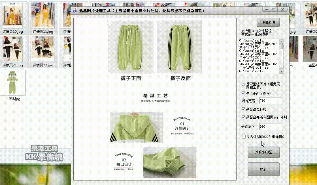Click the file path list scroll up arrow

tap(281, 41)
